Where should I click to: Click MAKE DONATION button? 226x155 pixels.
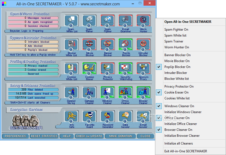coord(120,136)
